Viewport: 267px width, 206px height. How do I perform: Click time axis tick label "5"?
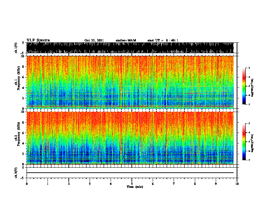tap(132, 184)
